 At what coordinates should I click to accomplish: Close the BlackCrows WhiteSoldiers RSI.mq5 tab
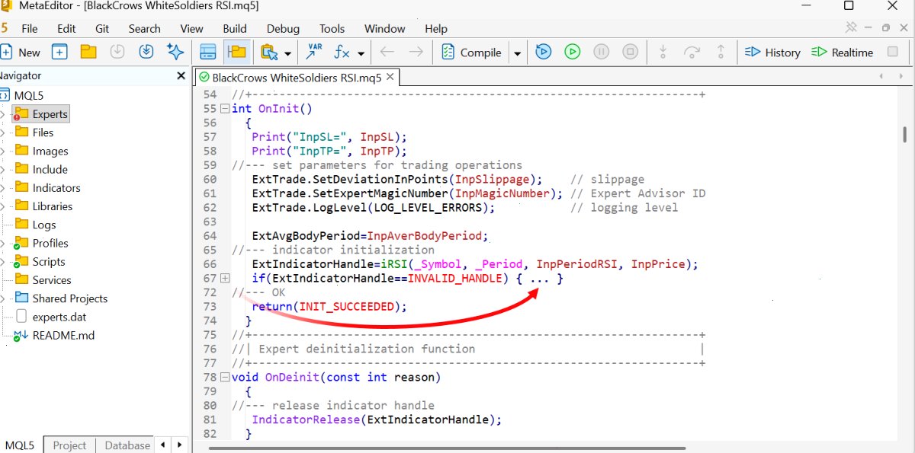390,77
